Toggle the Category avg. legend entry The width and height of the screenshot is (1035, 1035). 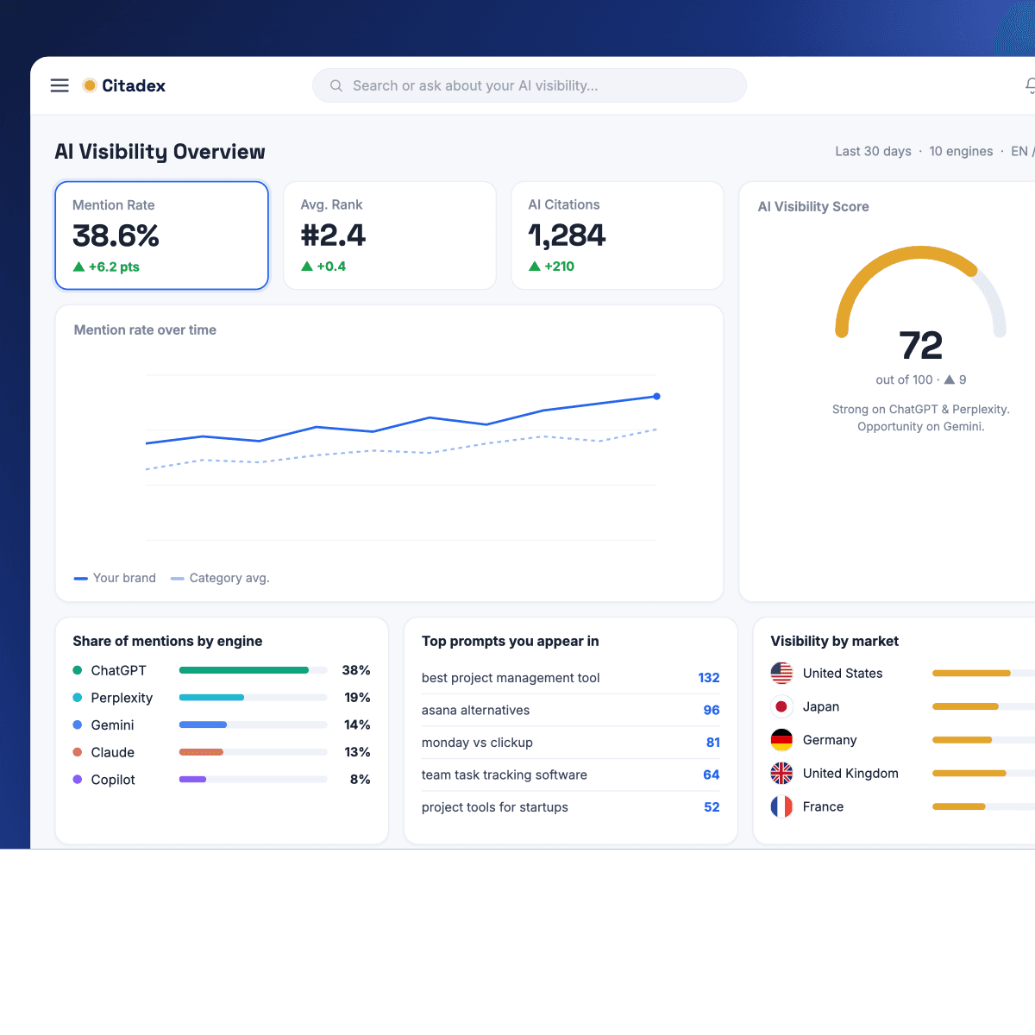tap(220, 578)
